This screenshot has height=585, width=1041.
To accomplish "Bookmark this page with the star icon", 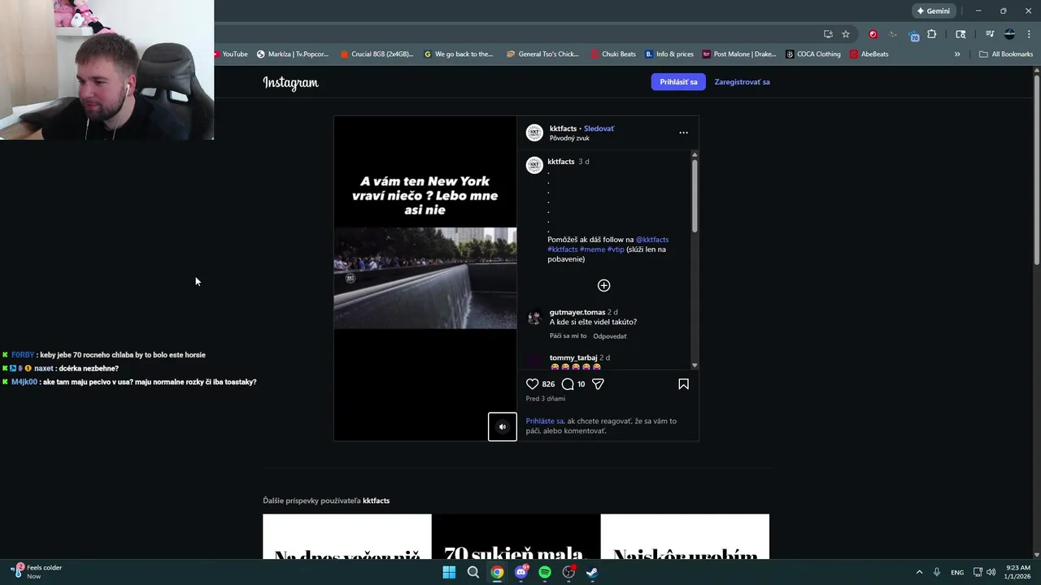I will [x=846, y=34].
